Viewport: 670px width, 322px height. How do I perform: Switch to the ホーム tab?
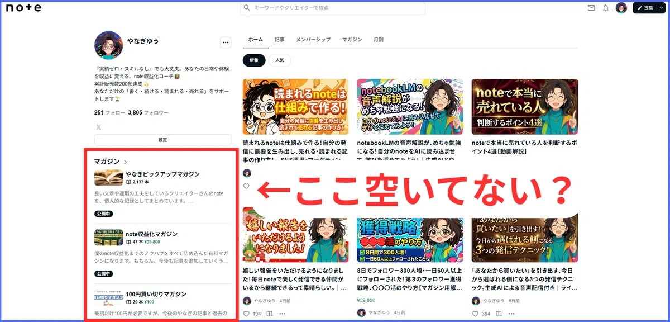click(x=255, y=40)
